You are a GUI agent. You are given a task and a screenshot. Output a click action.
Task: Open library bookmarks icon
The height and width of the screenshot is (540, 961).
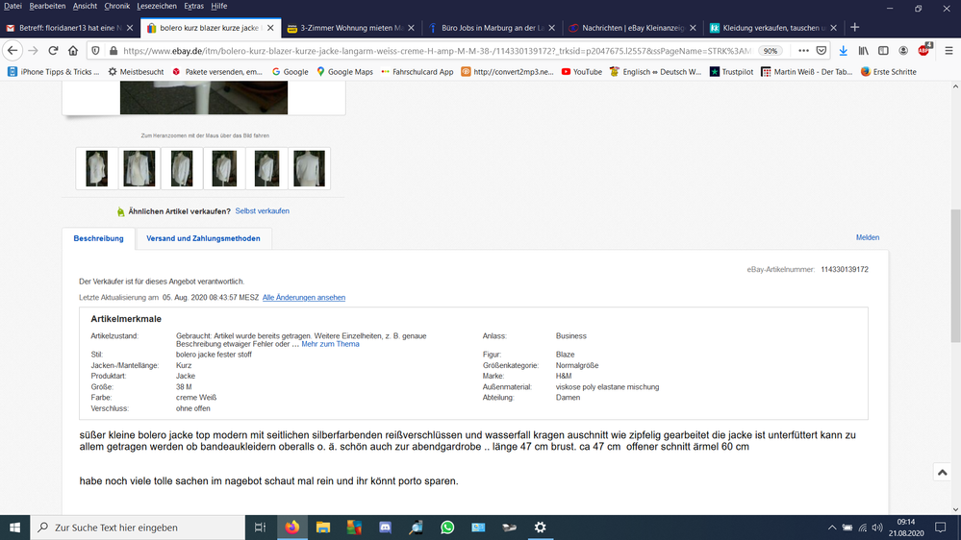[x=863, y=51]
